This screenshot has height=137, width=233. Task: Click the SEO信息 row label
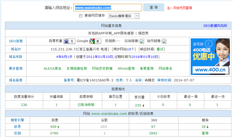pos(16,41)
